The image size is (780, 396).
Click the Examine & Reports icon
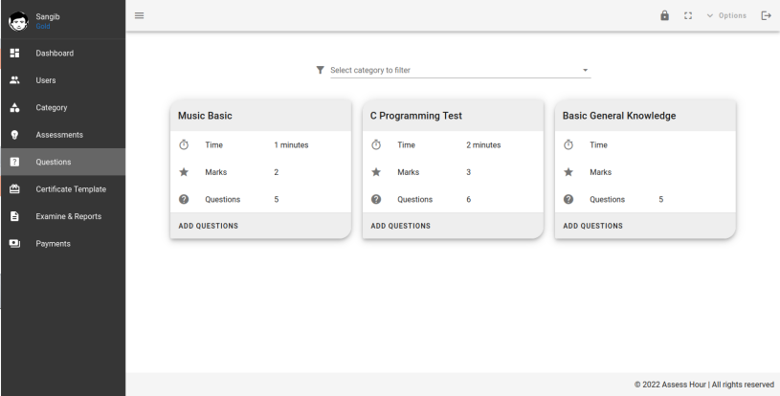click(x=14, y=216)
